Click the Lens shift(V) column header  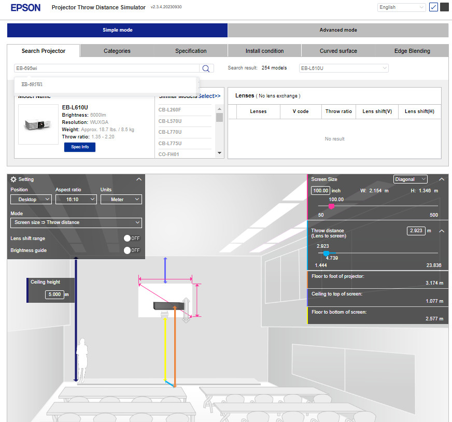pos(377,111)
